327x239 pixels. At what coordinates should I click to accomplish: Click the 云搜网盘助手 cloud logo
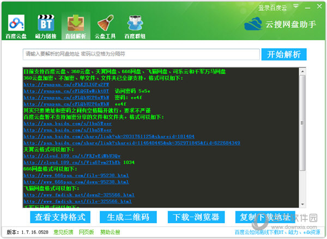253,23
